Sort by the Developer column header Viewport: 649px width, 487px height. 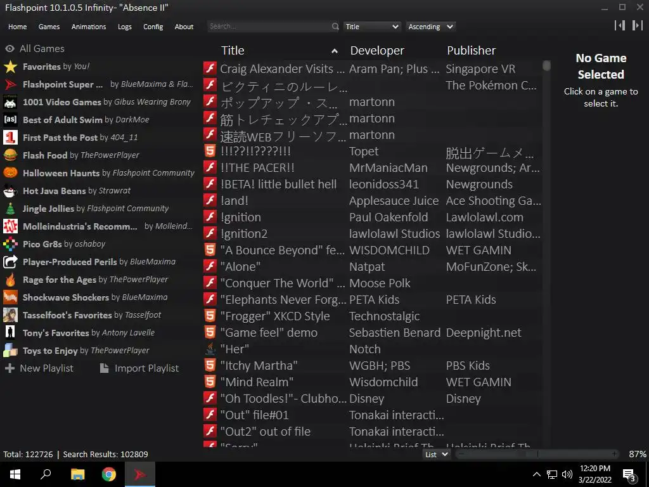(377, 51)
